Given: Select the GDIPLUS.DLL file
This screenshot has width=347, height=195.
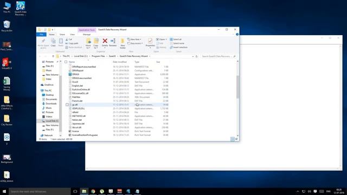Looking at the screenshot, I should 78,108.
